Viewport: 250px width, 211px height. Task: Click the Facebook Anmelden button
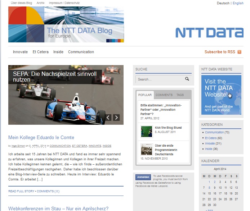click(143, 177)
